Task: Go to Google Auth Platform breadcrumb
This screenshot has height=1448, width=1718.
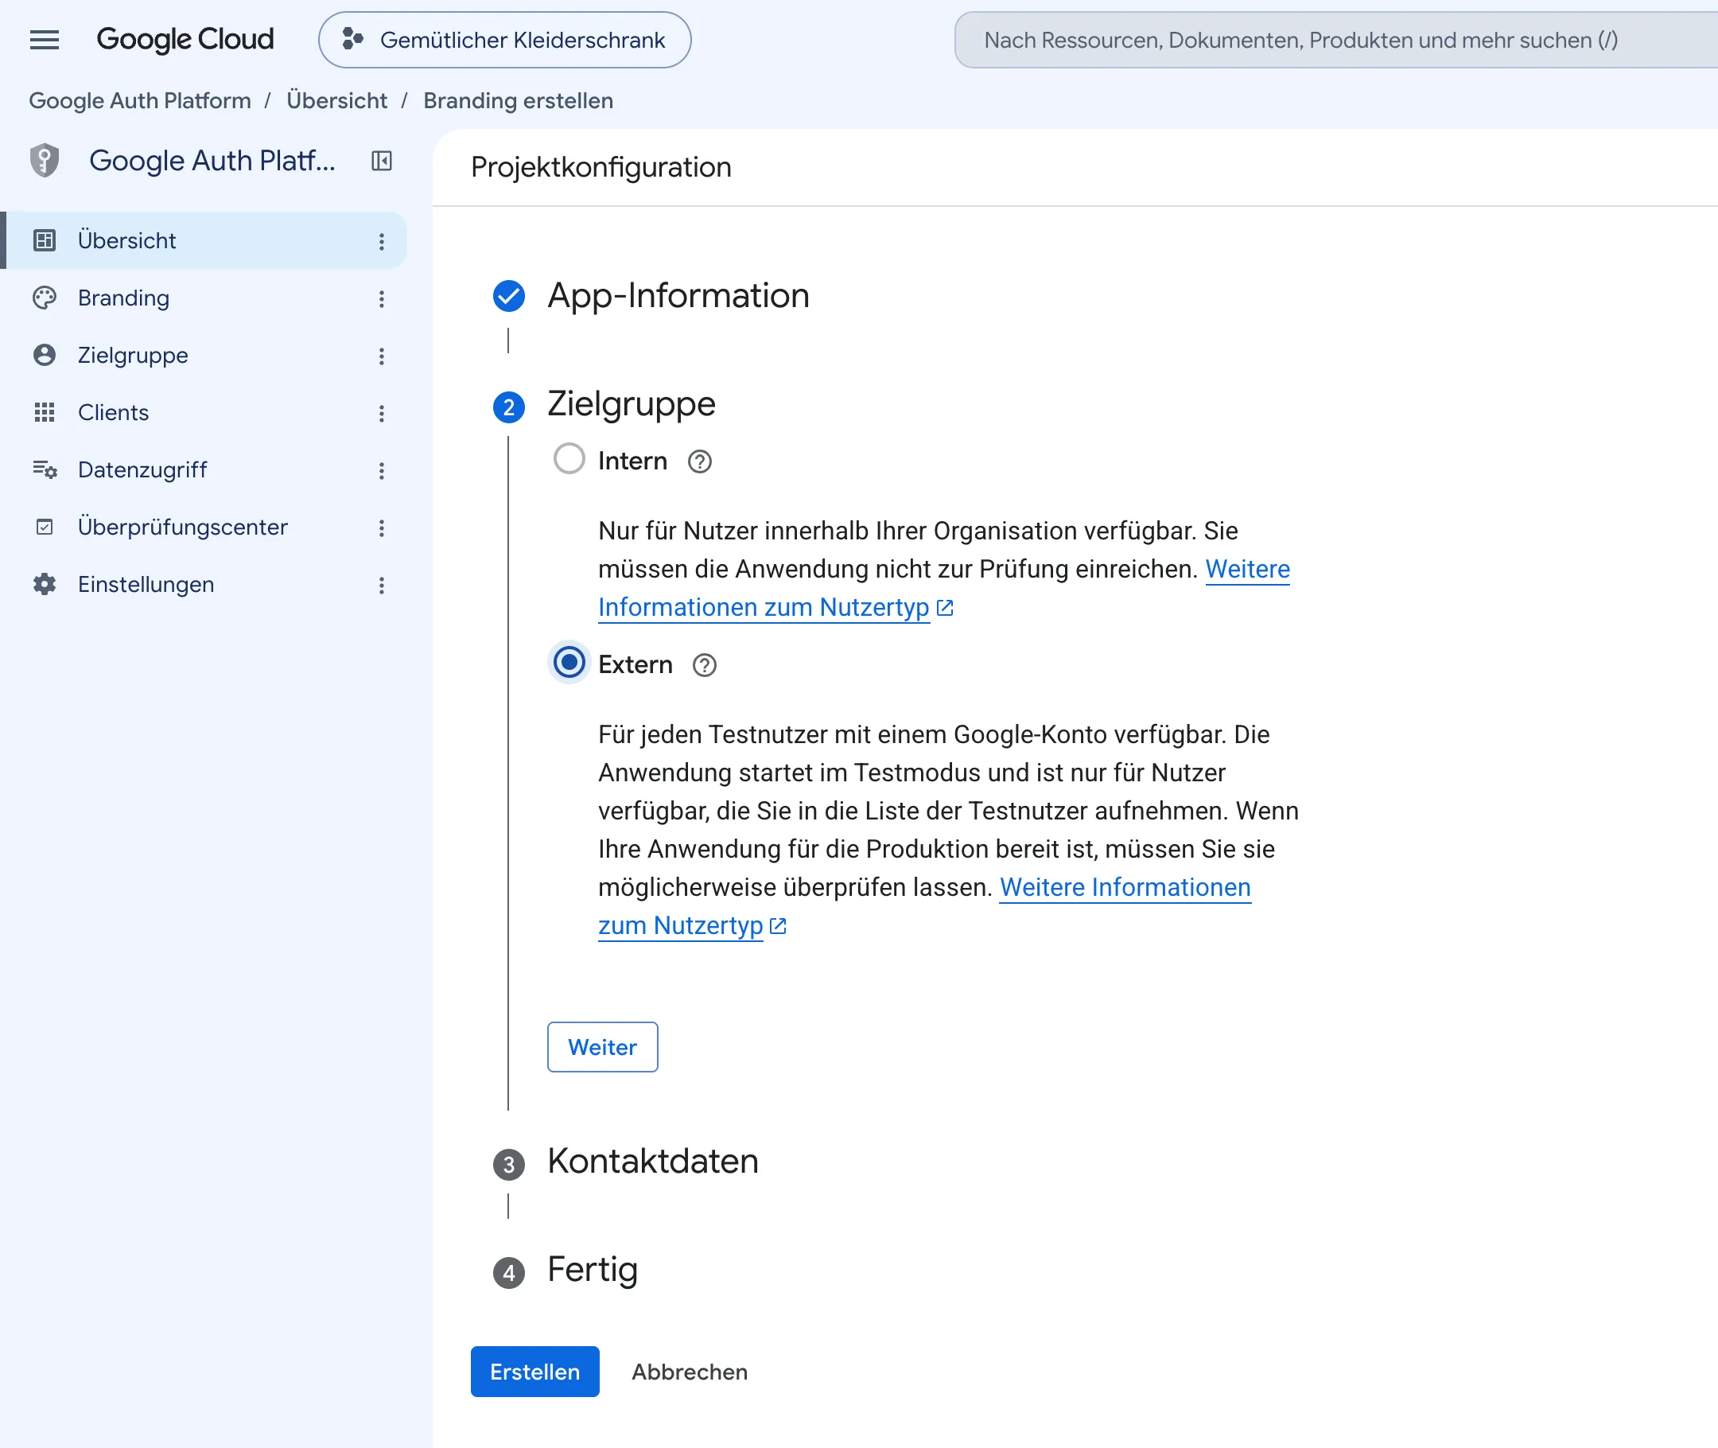Action: pyautogui.click(x=140, y=100)
